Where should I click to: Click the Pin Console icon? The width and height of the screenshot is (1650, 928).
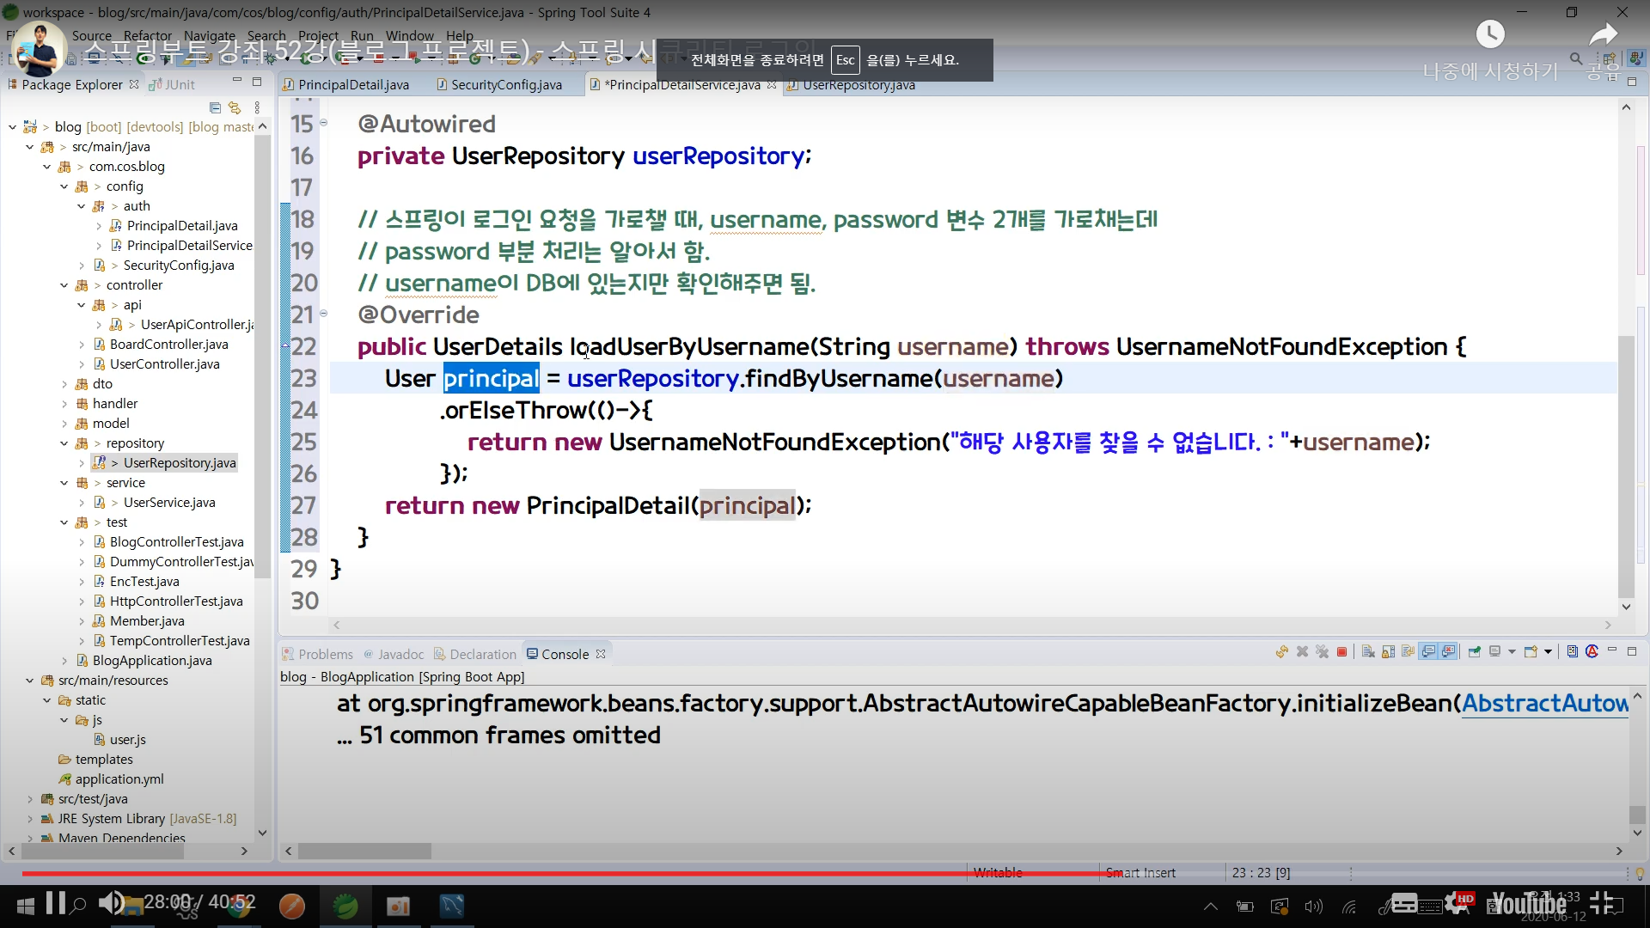tap(1474, 652)
